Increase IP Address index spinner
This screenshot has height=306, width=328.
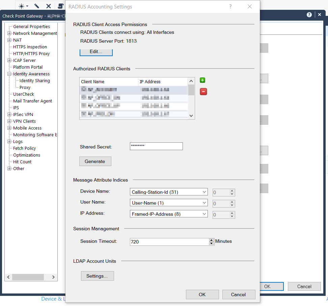[x=232, y=213]
